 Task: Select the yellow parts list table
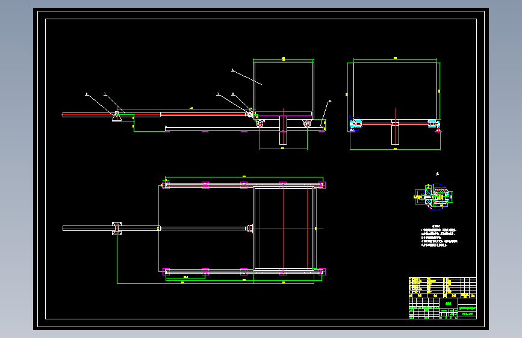[443, 287]
